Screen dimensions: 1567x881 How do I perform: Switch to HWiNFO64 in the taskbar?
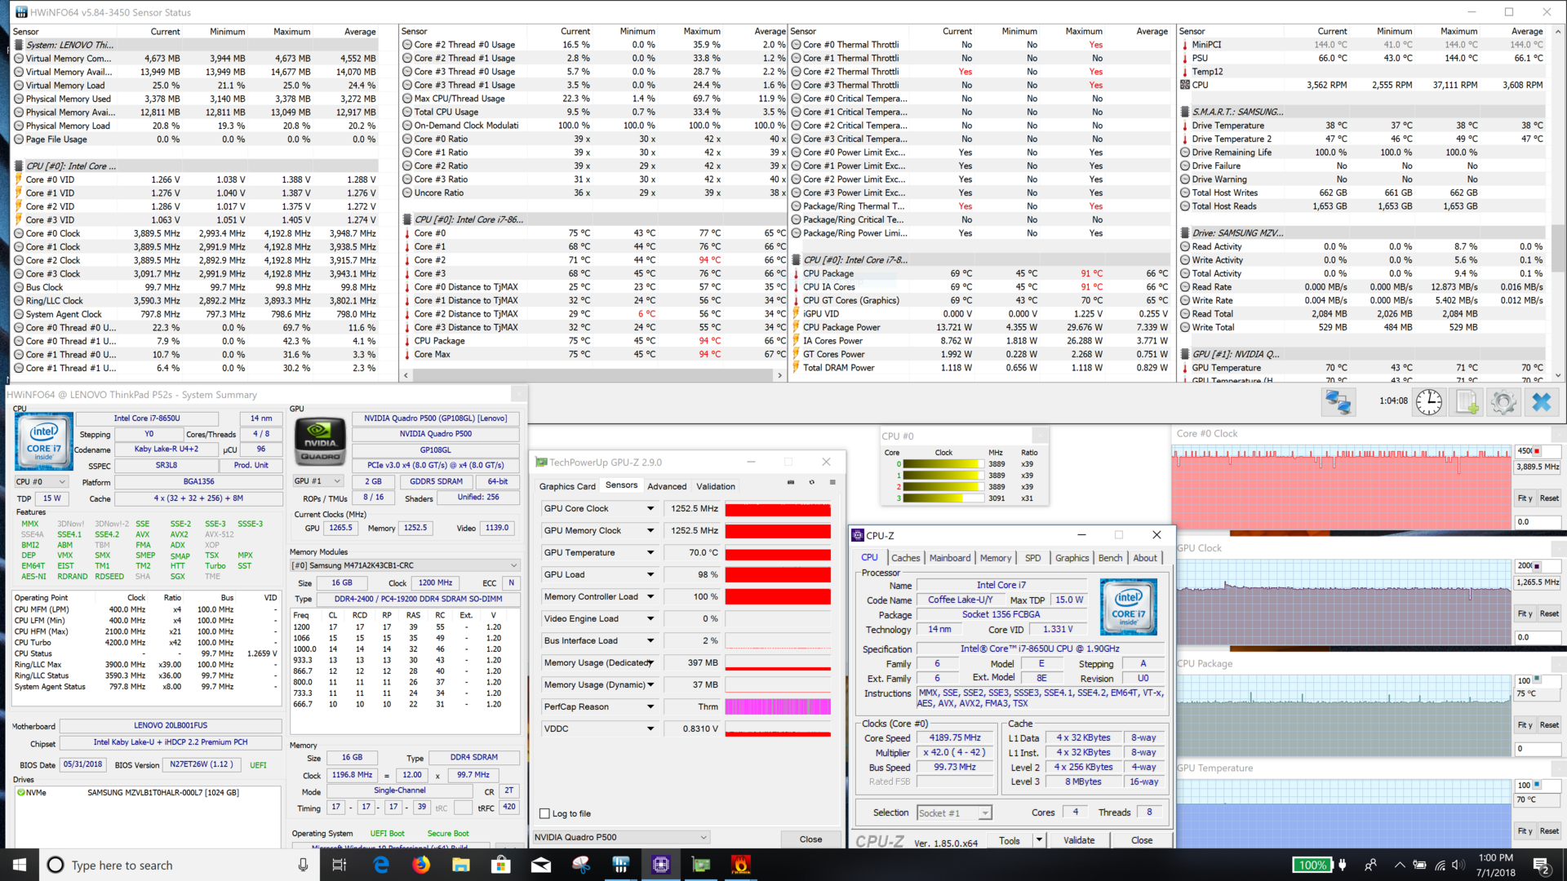(x=621, y=865)
